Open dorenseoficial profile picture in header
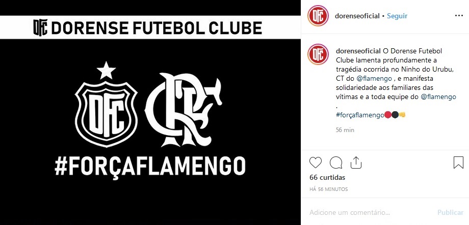The image size is (469, 225). 318,16
